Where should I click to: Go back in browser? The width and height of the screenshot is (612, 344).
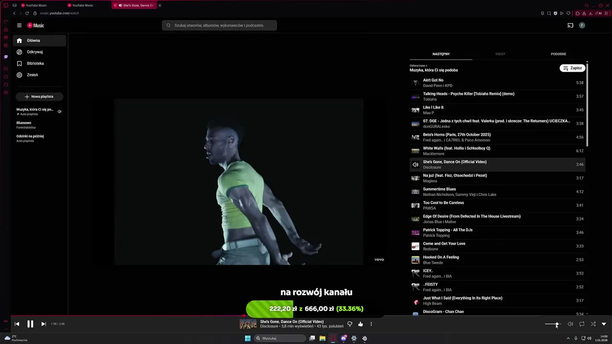14,13
